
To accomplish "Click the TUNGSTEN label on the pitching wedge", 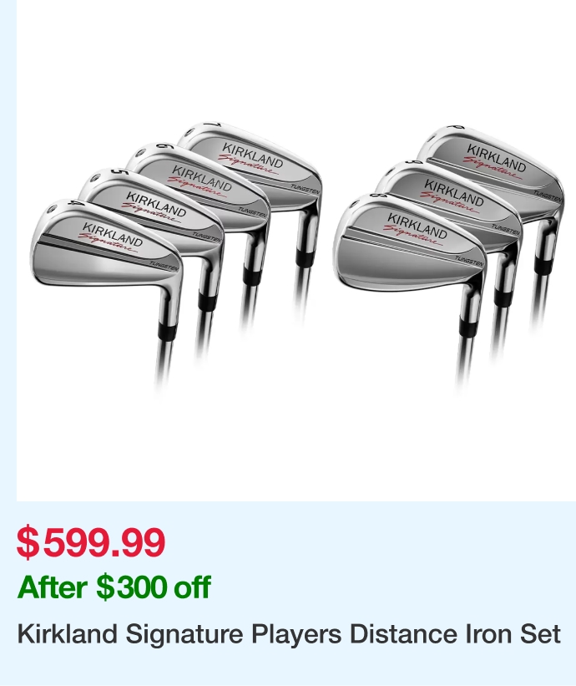I will tap(548, 196).
